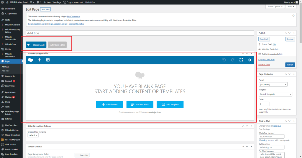Open Mikado Tour in the sidebar
This screenshot has width=302, height=158.
pyautogui.click(x=11, y=44)
